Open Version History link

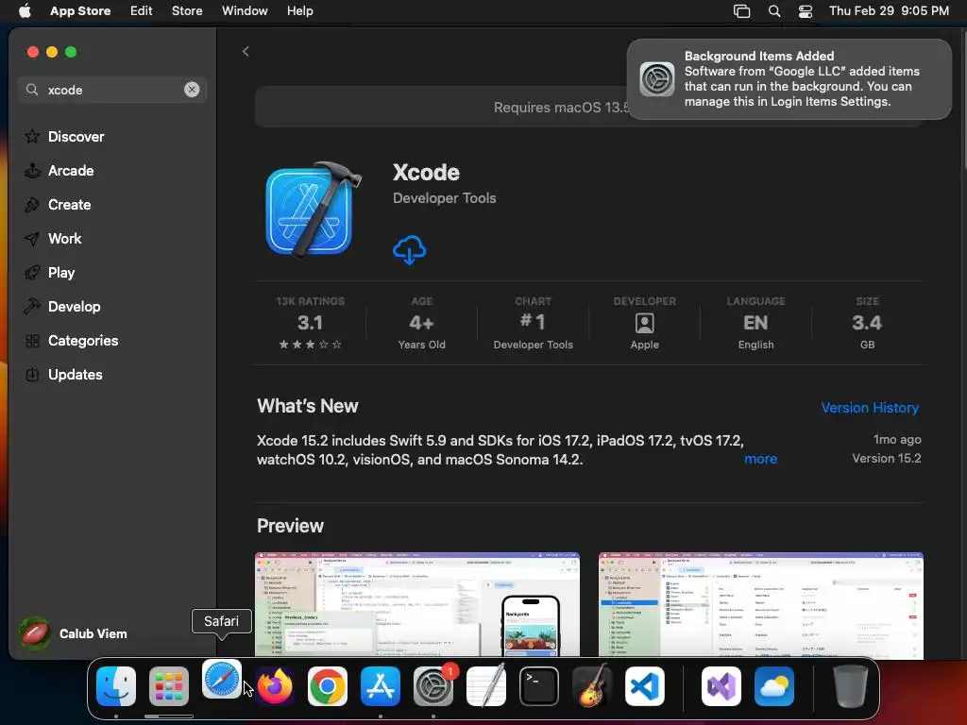click(x=870, y=408)
